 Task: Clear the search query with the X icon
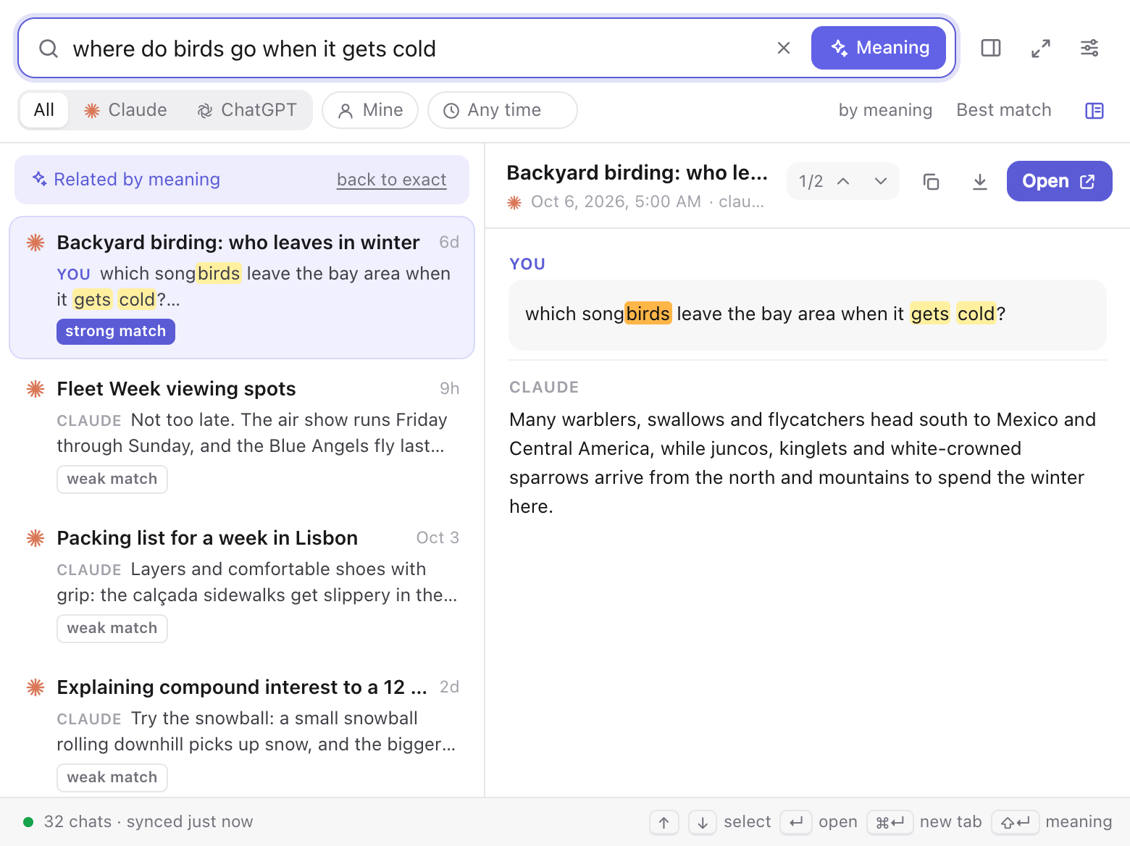pos(784,48)
